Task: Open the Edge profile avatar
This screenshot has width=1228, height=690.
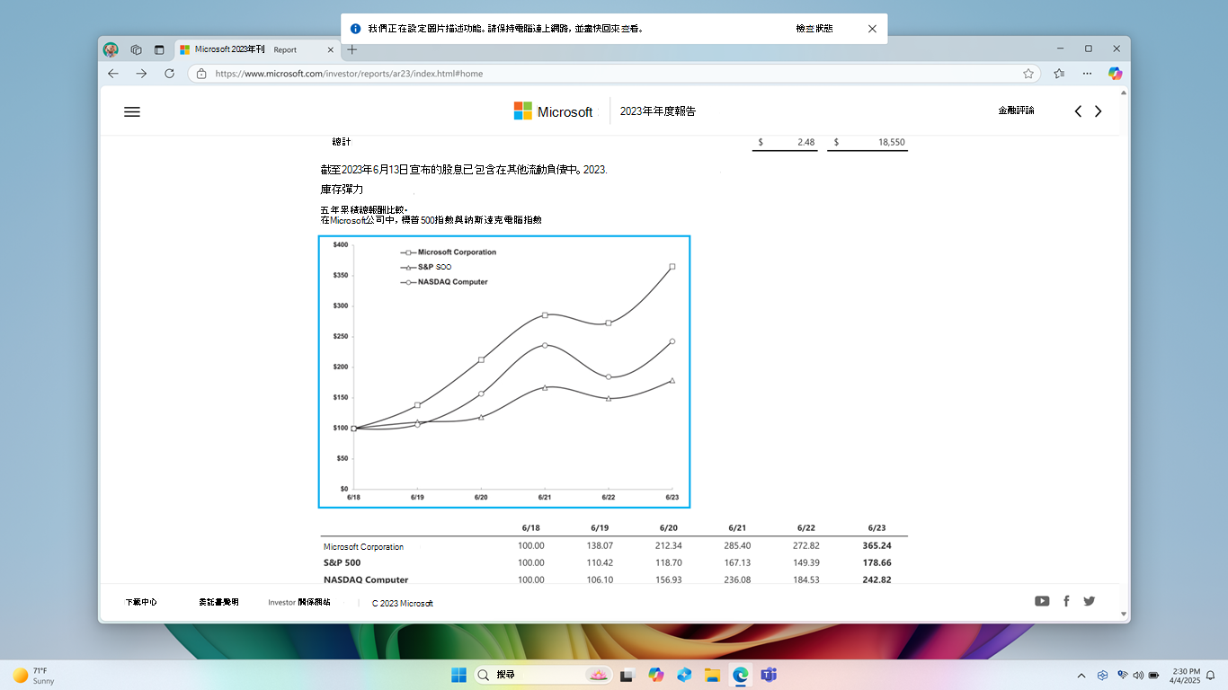Action: pyautogui.click(x=111, y=49)
